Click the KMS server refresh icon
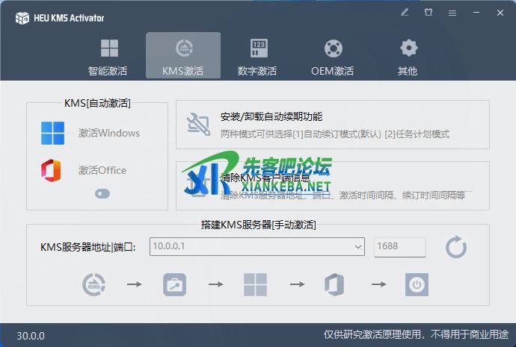Image resolution: width=516 pixels, height=347 pixels. 455,247
